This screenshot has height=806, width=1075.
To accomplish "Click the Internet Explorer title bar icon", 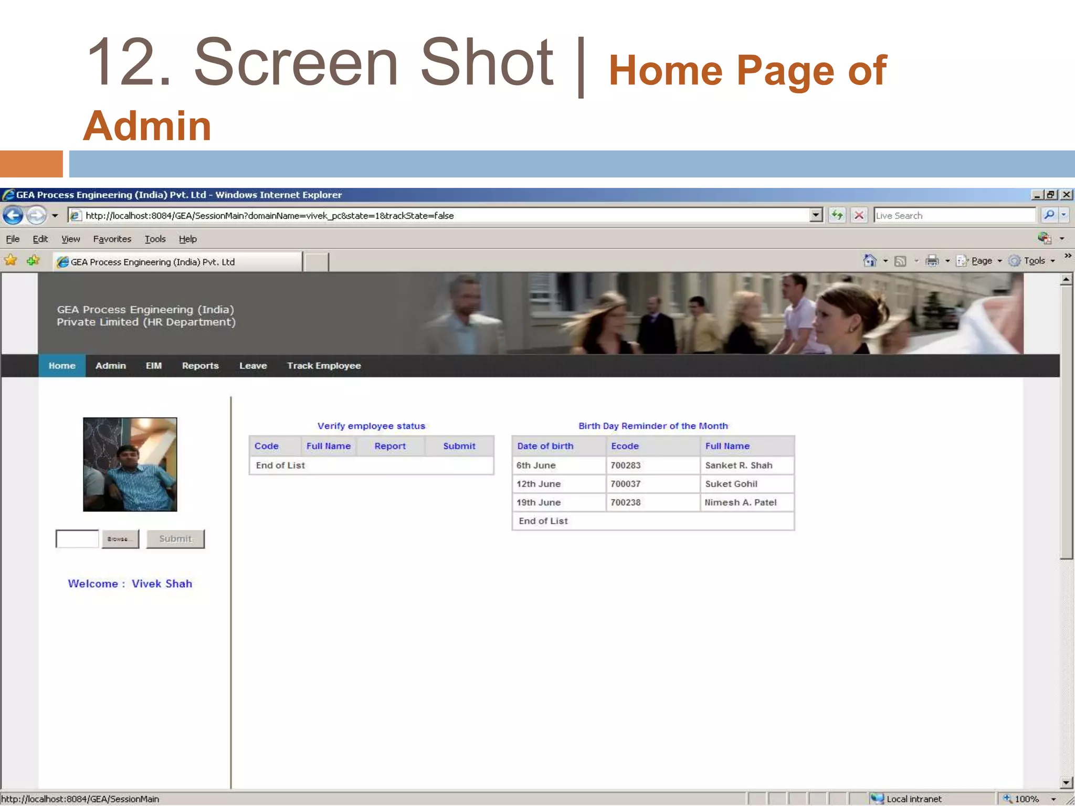I will coord(8,195).
